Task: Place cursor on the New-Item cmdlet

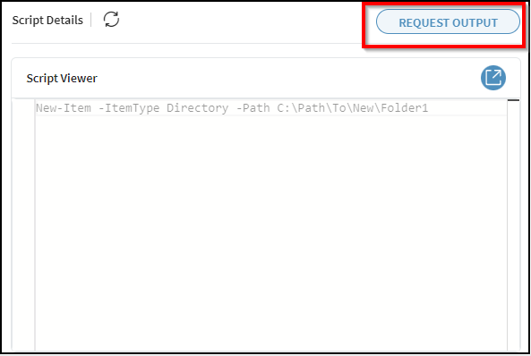Action: (x=64, y=108)
